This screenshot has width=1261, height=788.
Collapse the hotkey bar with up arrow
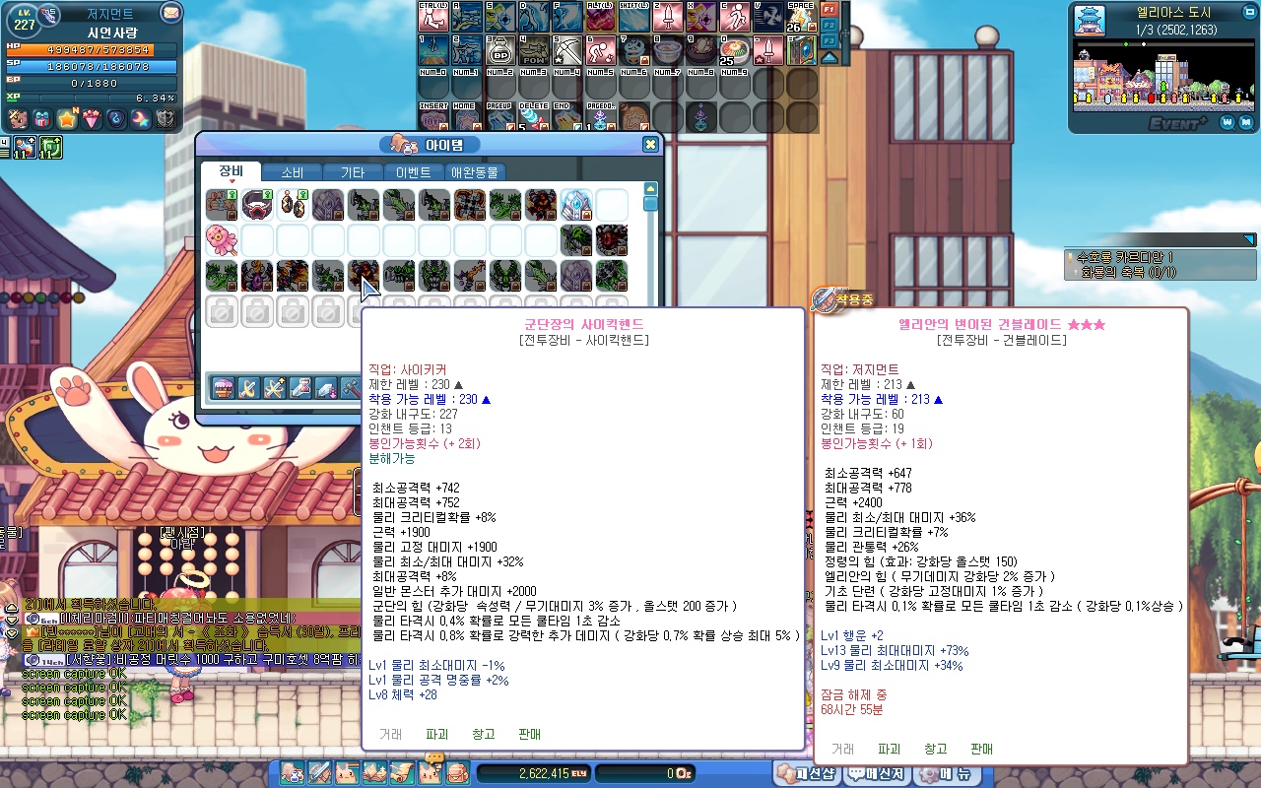(x=830, y=57)
